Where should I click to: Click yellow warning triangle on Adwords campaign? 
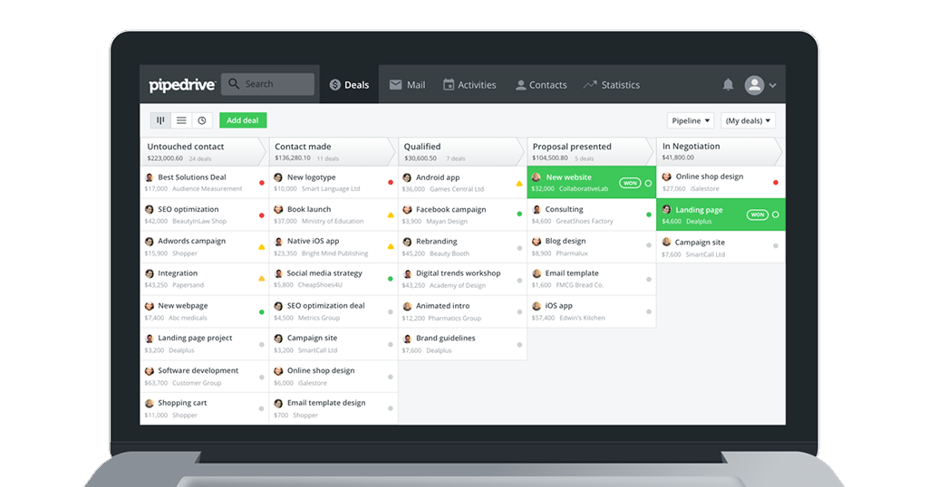click(x=262, y=247)
